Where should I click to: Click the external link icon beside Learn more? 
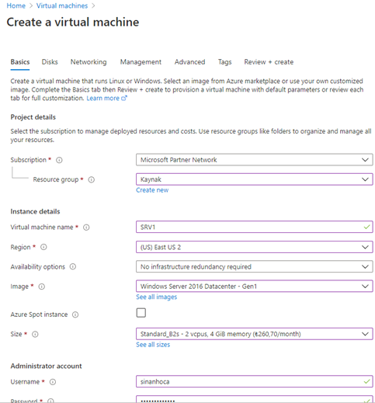(124, 98)
